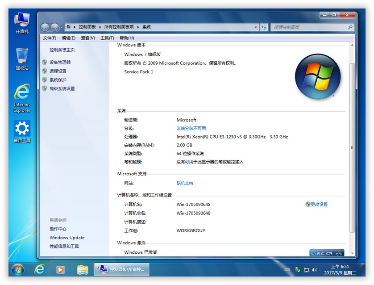
Task: Click the keyboard input method tray icon
Action: pos(287,269)
